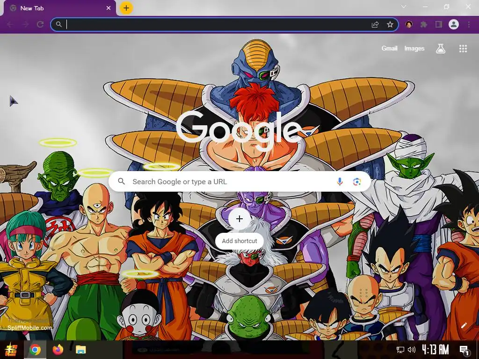The width and height of the screenshot is (479, 359).
Task: Open Gmail link
Action: 389,48
